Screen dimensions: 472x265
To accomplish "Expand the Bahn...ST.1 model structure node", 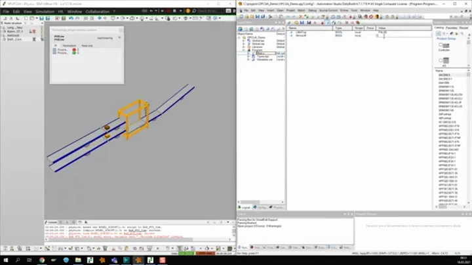I will pos(2,31).
